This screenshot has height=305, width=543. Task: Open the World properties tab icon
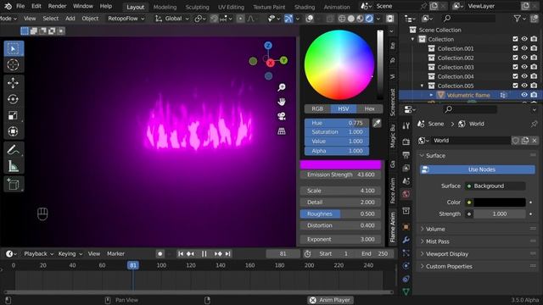[x=406, y=194]
